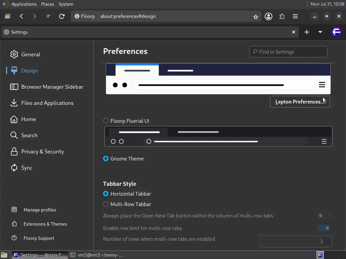Image resolution: width=346 pixels, height=259 pixels.
Task: Open a new tab with the plus icon
Action: click(x=307, y=32)
